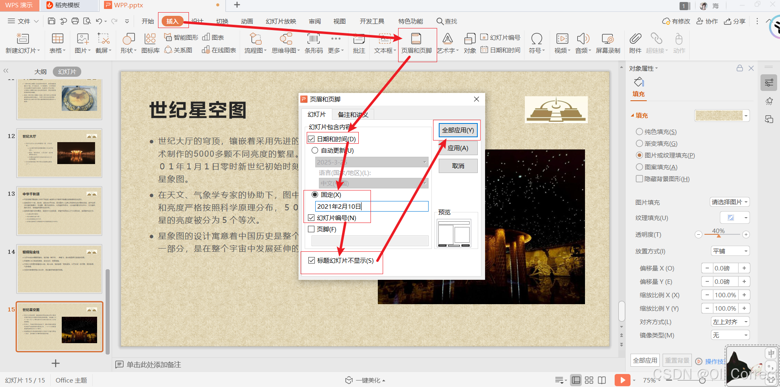Open the alignment dropdown

[730, 322]
